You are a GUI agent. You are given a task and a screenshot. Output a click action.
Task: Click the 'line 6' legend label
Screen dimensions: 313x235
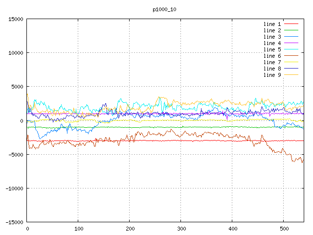pos(272,56)
